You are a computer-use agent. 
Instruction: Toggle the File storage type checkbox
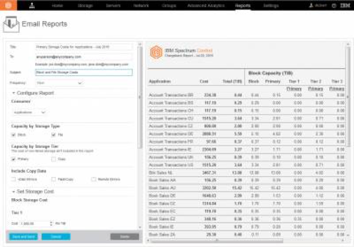coord(53,135)
